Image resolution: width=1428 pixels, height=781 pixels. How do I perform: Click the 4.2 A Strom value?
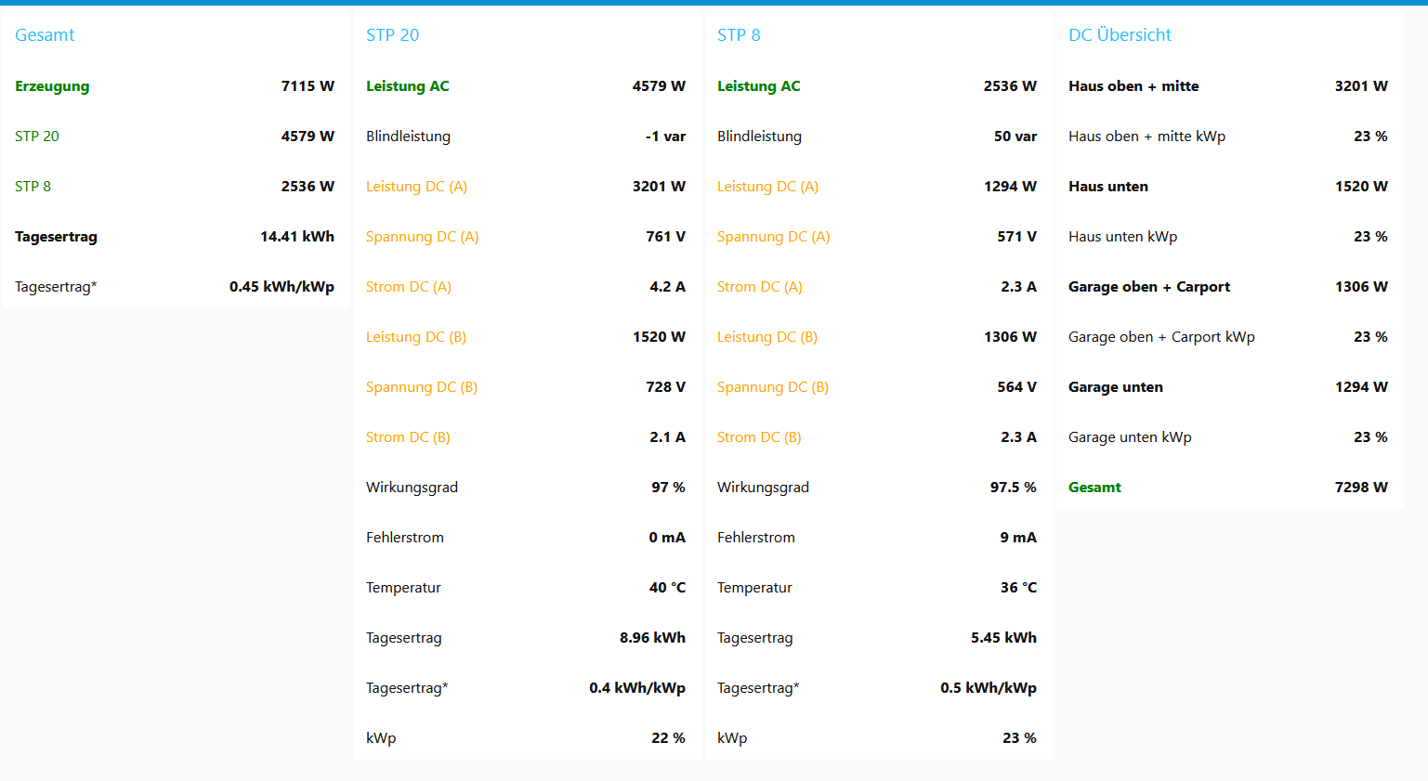click(x=667, y=287)
